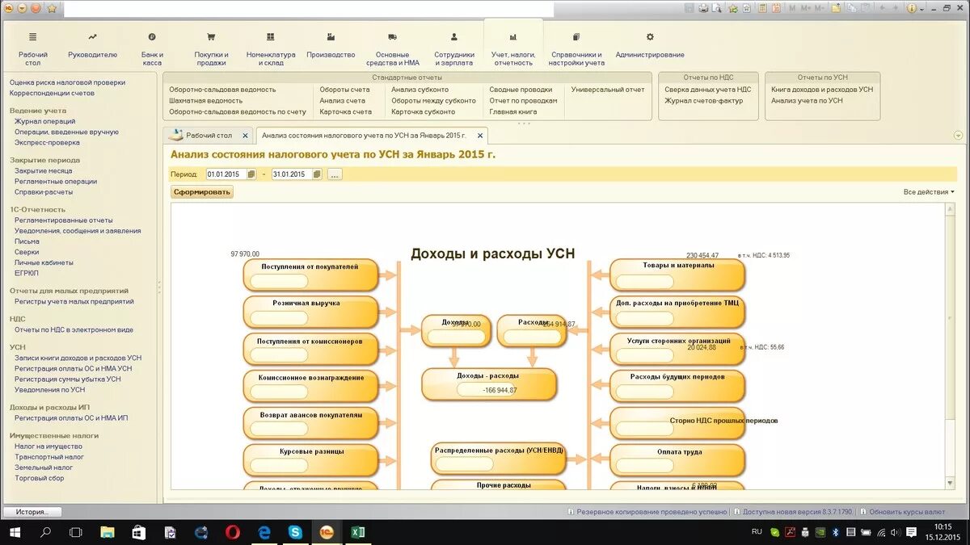Click the folder link icon in title bar

point(836,8)
